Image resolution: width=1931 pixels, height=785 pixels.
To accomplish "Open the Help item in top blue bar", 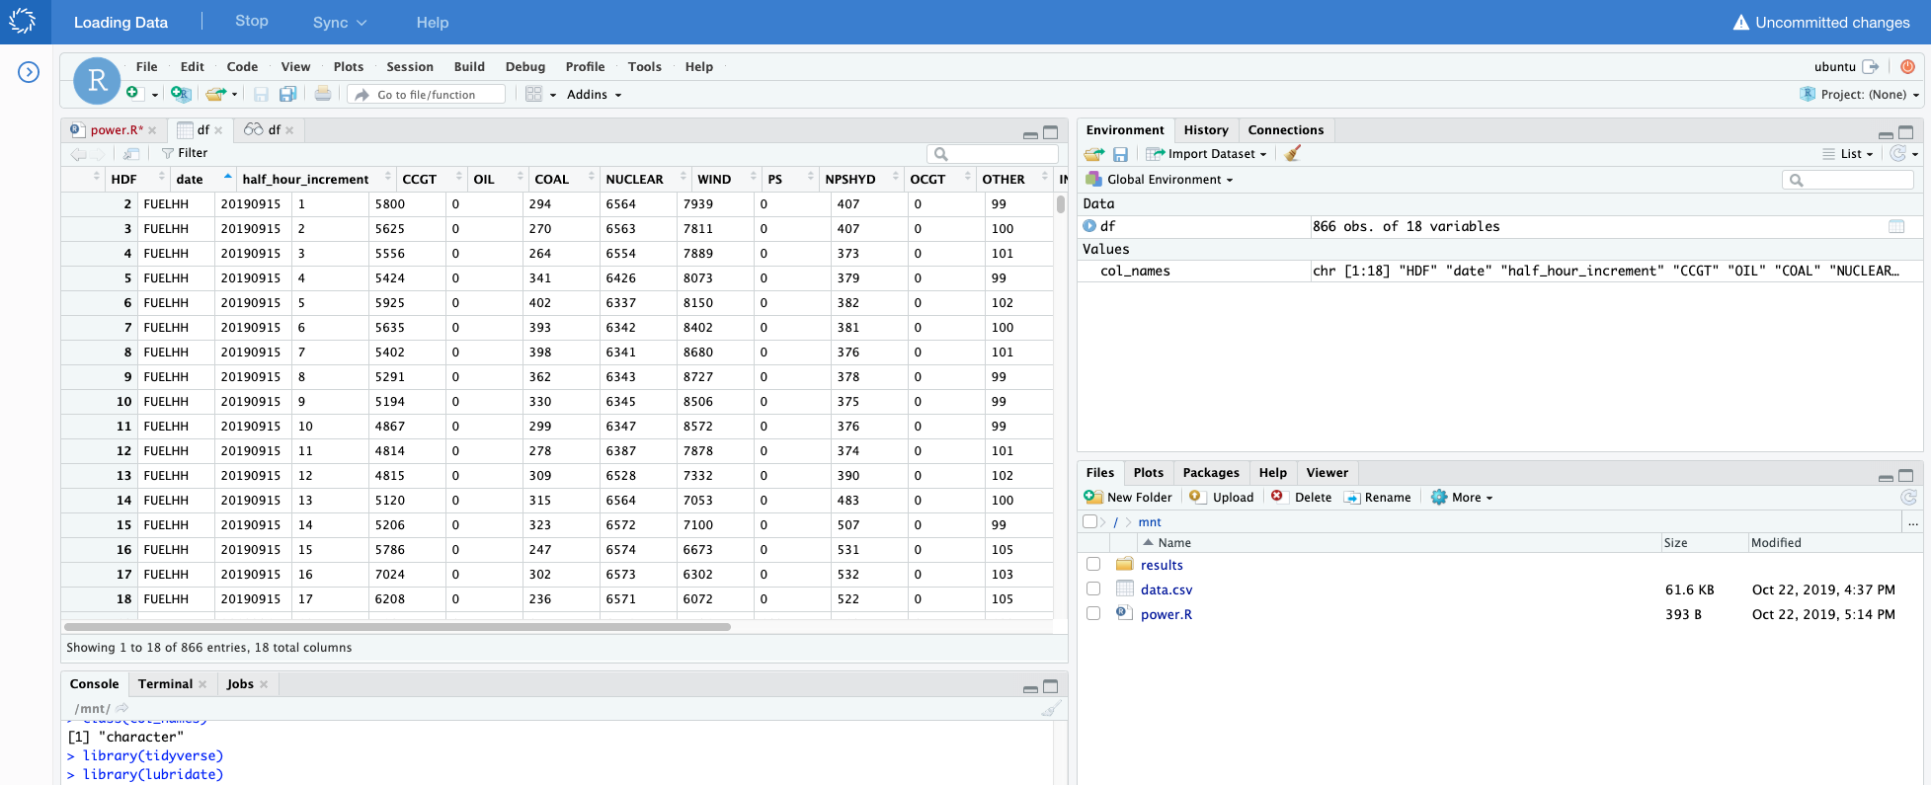I will [433, 22].
